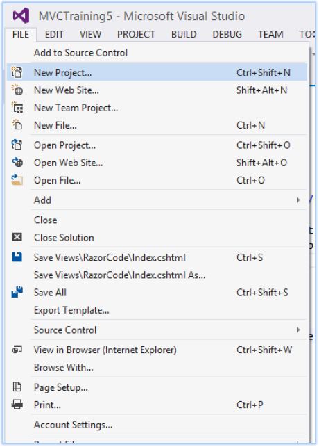Choose Add to Source Control

pos(80,53)
